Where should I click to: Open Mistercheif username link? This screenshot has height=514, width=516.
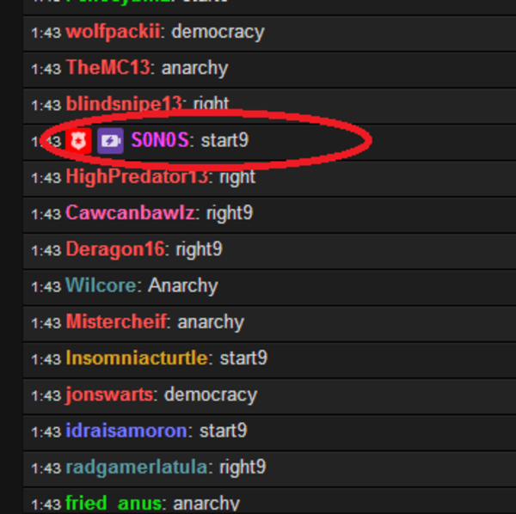pyautogui.click(x=116, y=321)
